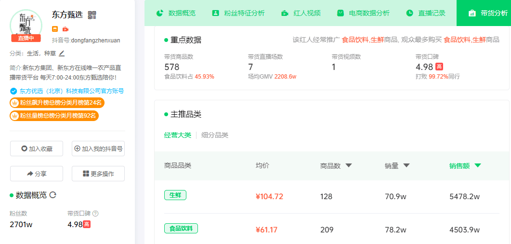Share the profile via 分享 button
The height and width of the screenshot is (244, 511).
pos(37,174)
